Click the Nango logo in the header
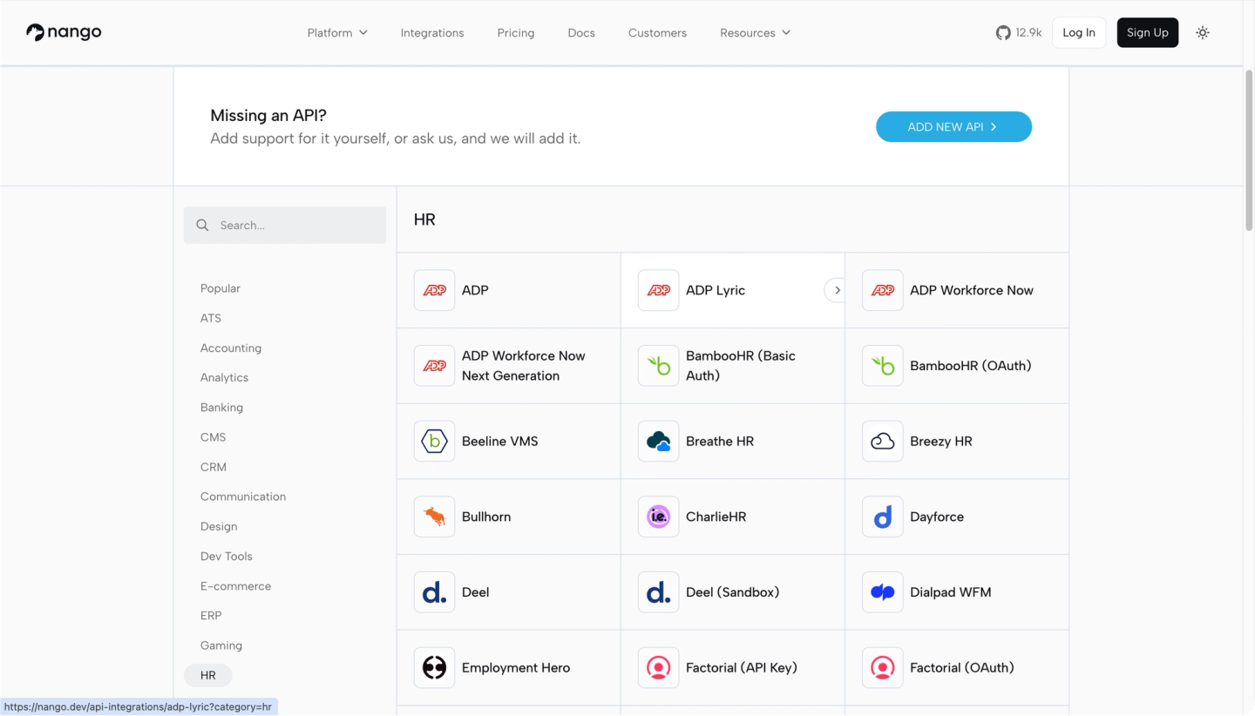 tap(64, 32)
